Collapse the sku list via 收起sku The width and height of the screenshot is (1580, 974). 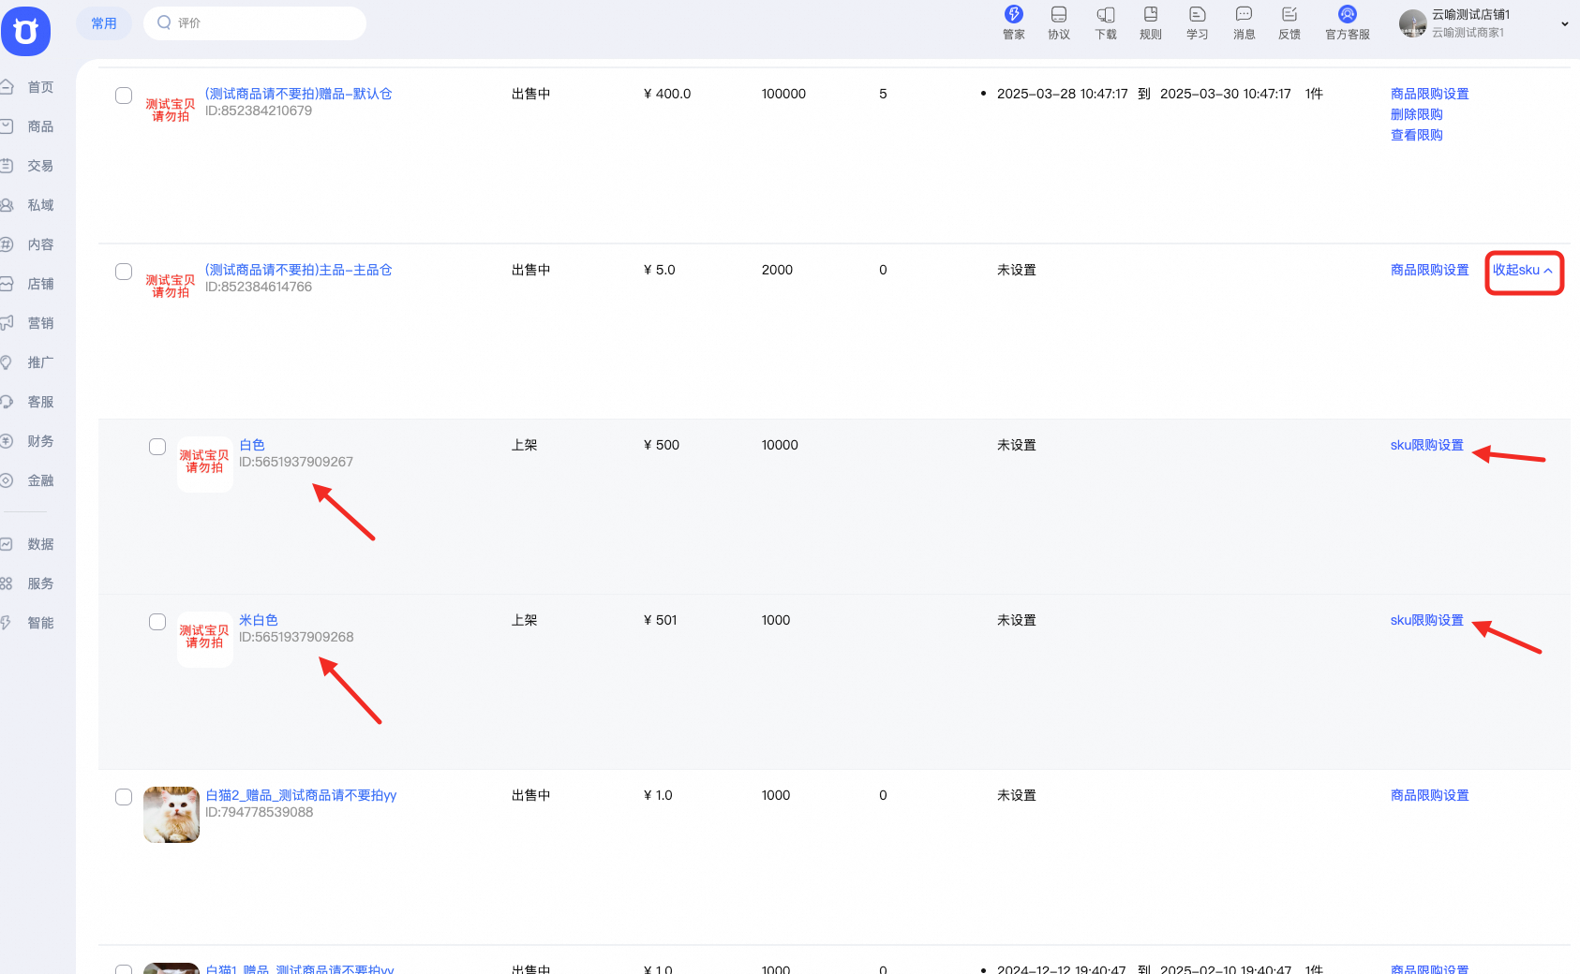tap(1523, 271)
